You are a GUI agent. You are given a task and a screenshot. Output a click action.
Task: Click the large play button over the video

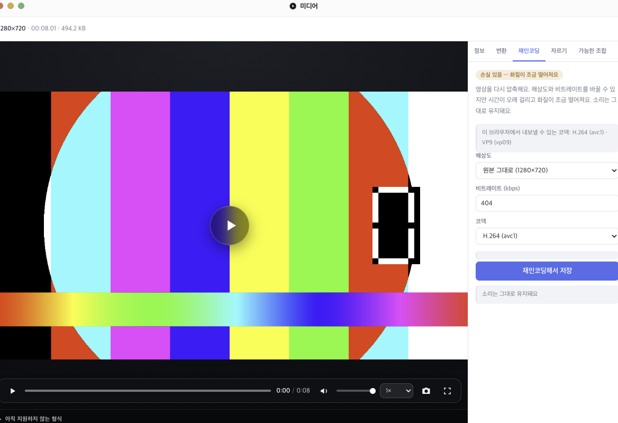tap(230, 226)
